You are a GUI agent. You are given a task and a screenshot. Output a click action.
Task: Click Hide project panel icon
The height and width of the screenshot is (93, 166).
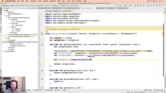36,8
